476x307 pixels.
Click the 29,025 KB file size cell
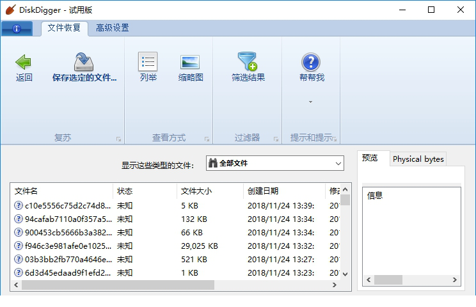pos(200,246)
